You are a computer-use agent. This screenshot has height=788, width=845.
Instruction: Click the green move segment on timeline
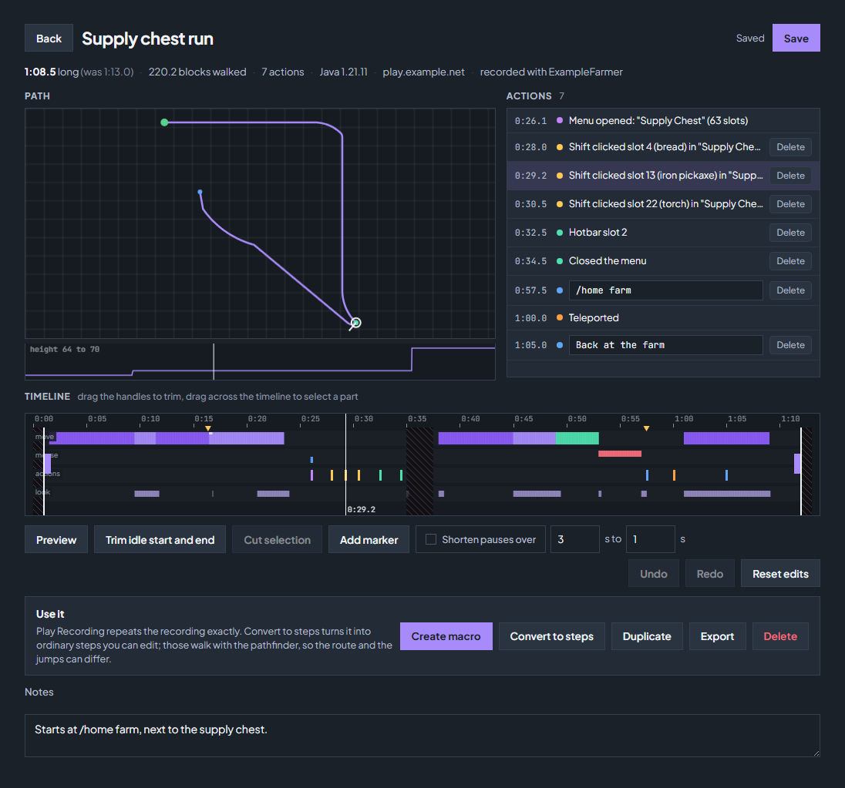click(577, 438)
